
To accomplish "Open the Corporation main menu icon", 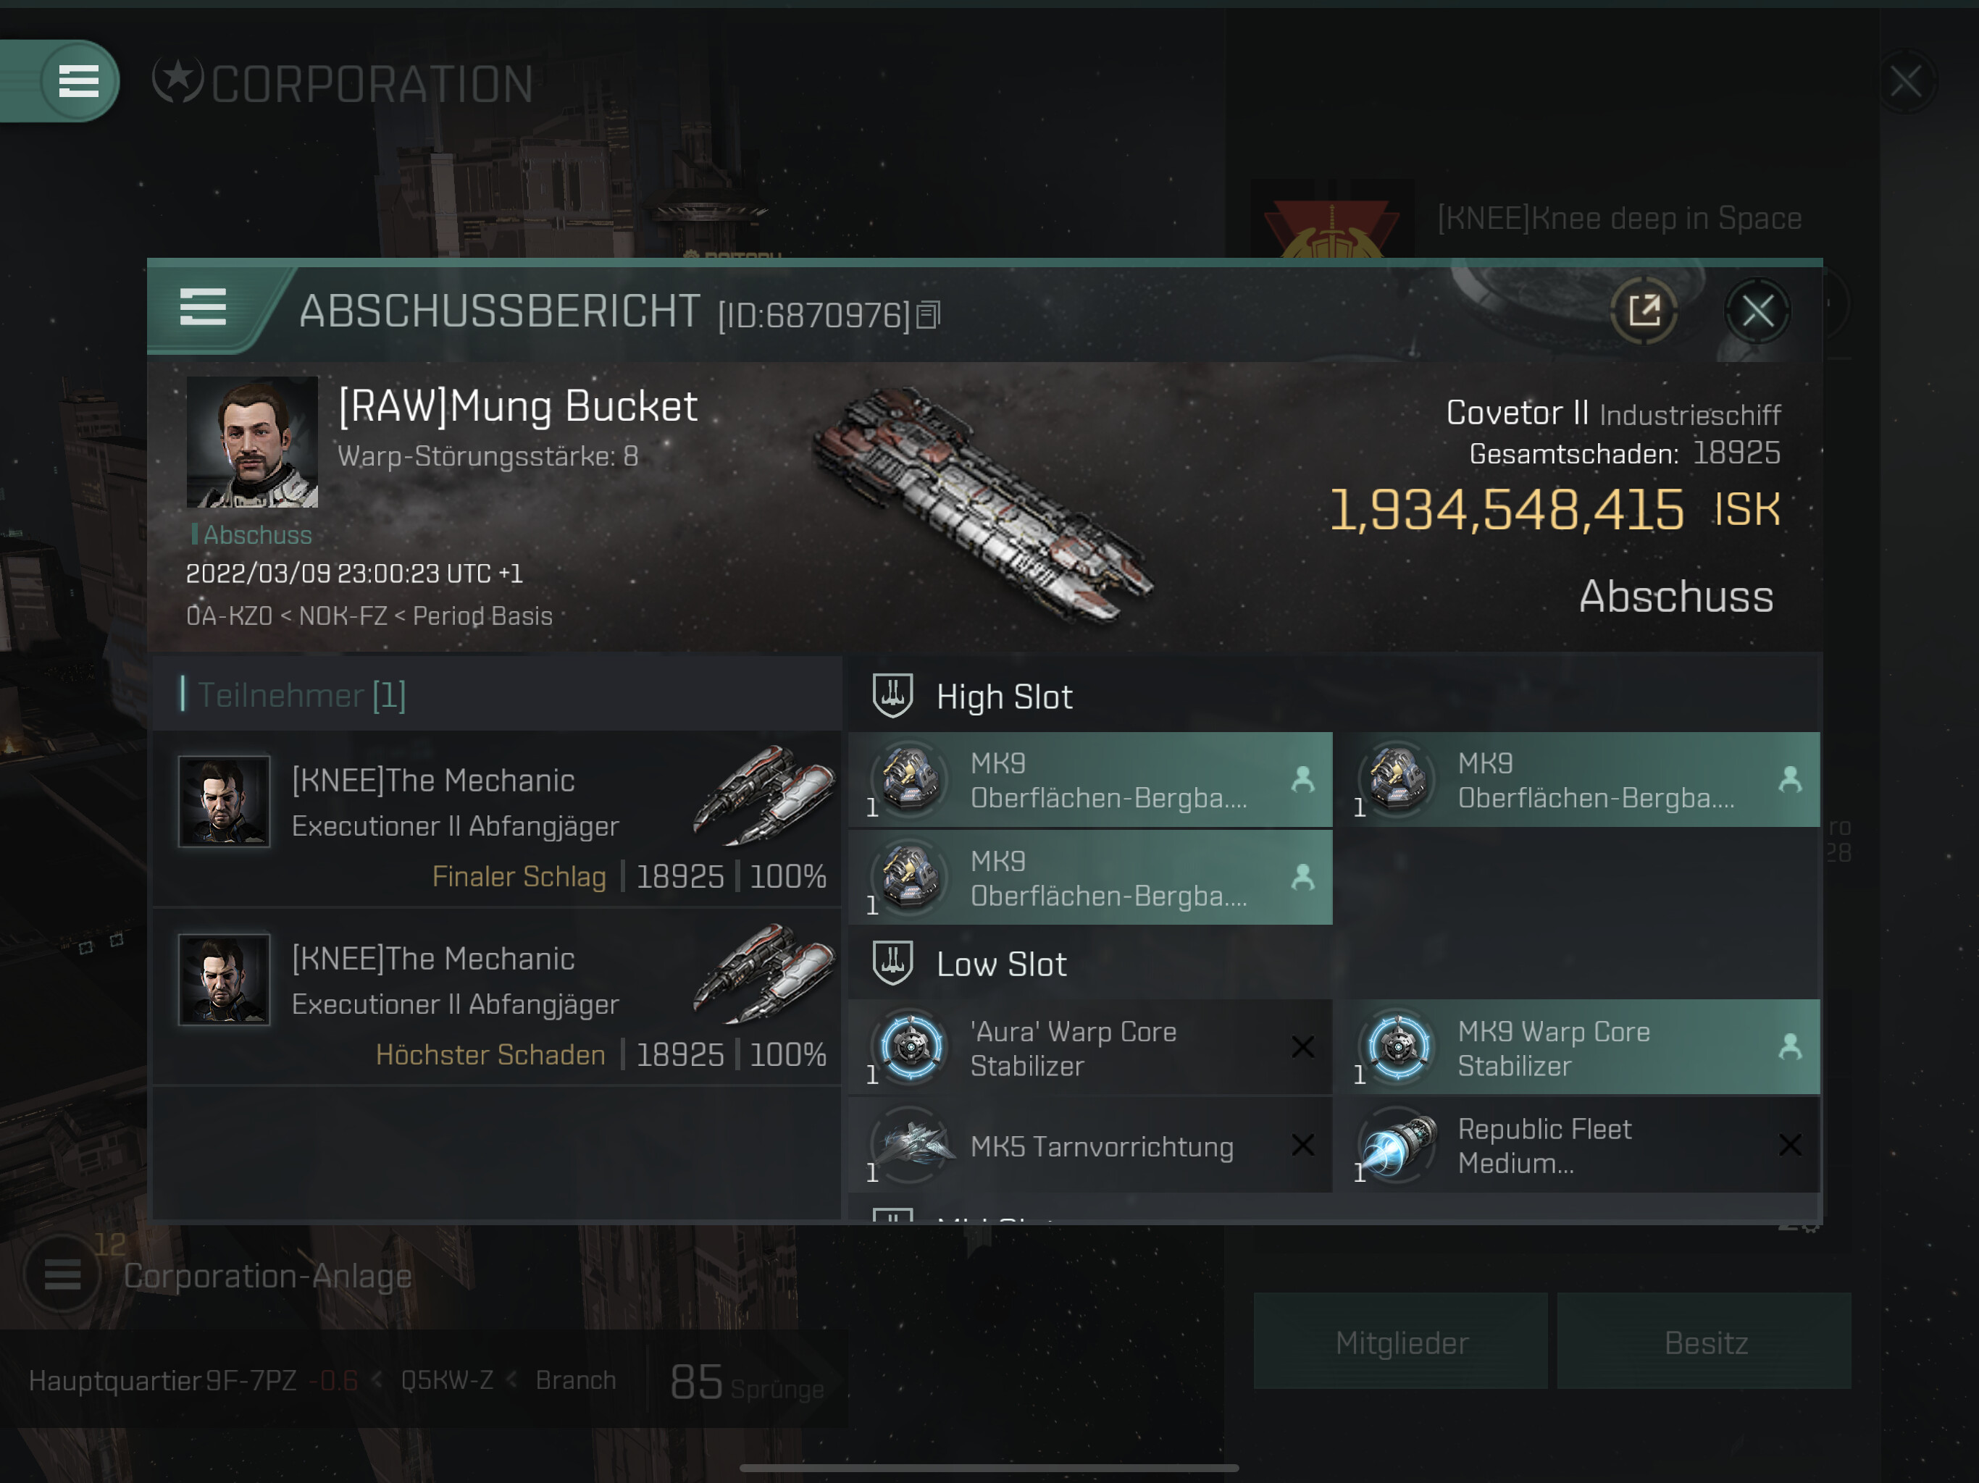I will pos(79,81).
